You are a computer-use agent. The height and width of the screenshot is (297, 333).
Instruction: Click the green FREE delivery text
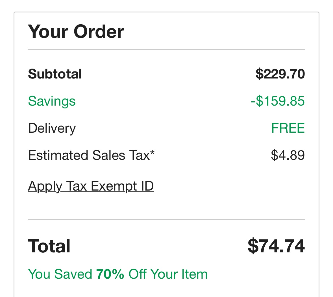tap(288, 128)
